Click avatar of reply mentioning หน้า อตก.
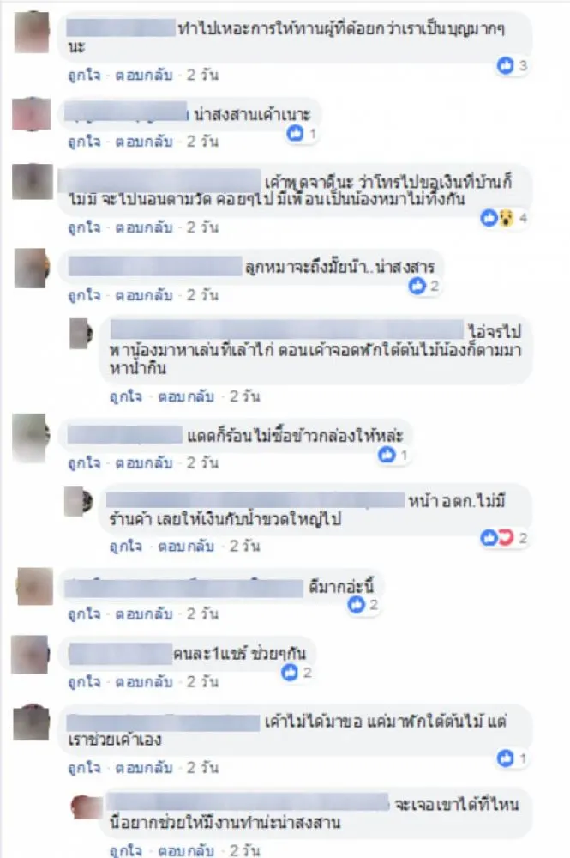The width and height of the screenshot is (570, 858). (78, 502)
